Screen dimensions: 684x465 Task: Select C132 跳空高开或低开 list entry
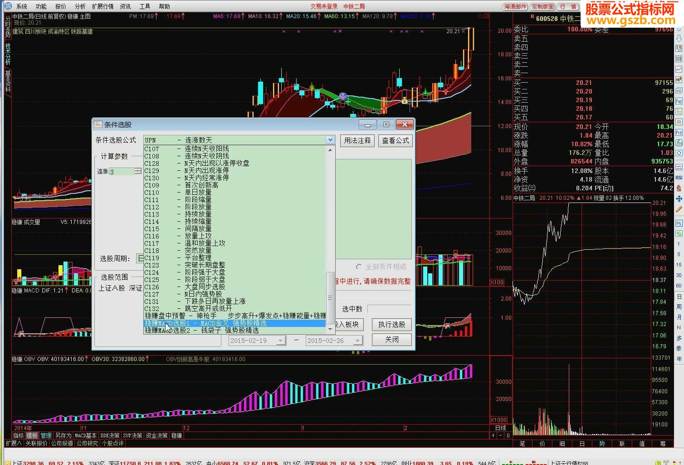[x=235, y=309]
